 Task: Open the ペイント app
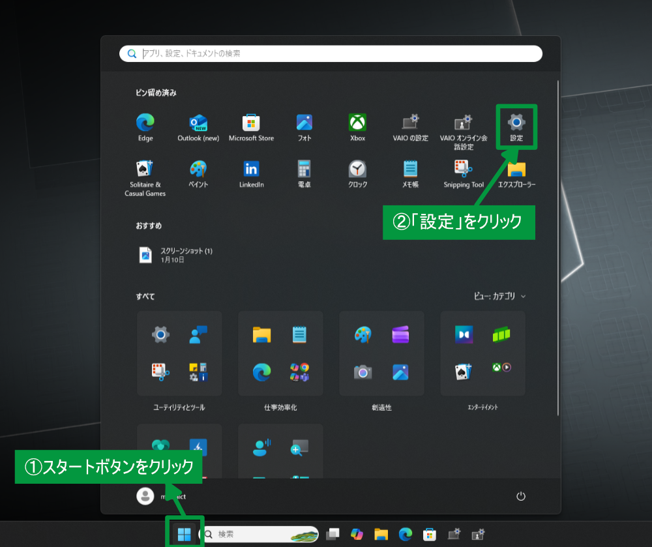click(198, 170)
